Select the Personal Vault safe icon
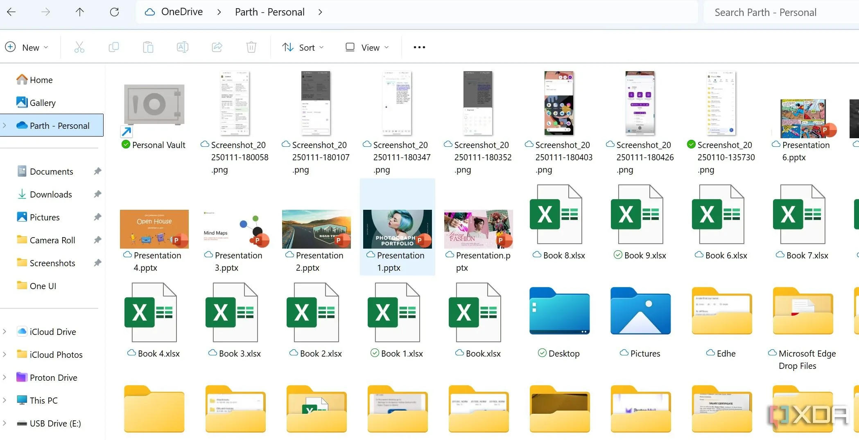 pos(154,105)
